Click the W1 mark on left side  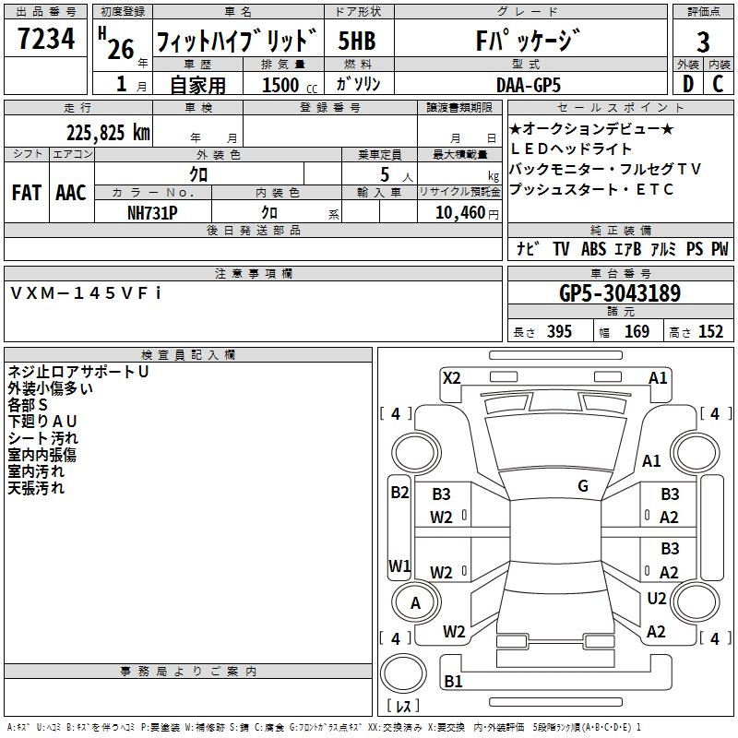point(399,565)
